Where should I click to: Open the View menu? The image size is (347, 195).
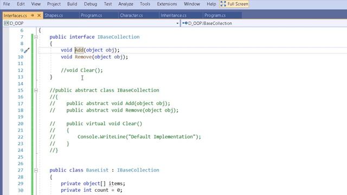[x=36, y=4]
